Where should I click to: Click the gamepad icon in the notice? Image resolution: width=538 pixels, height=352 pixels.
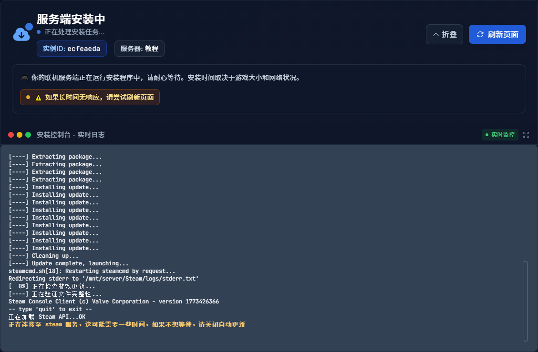tap(24, 78)
